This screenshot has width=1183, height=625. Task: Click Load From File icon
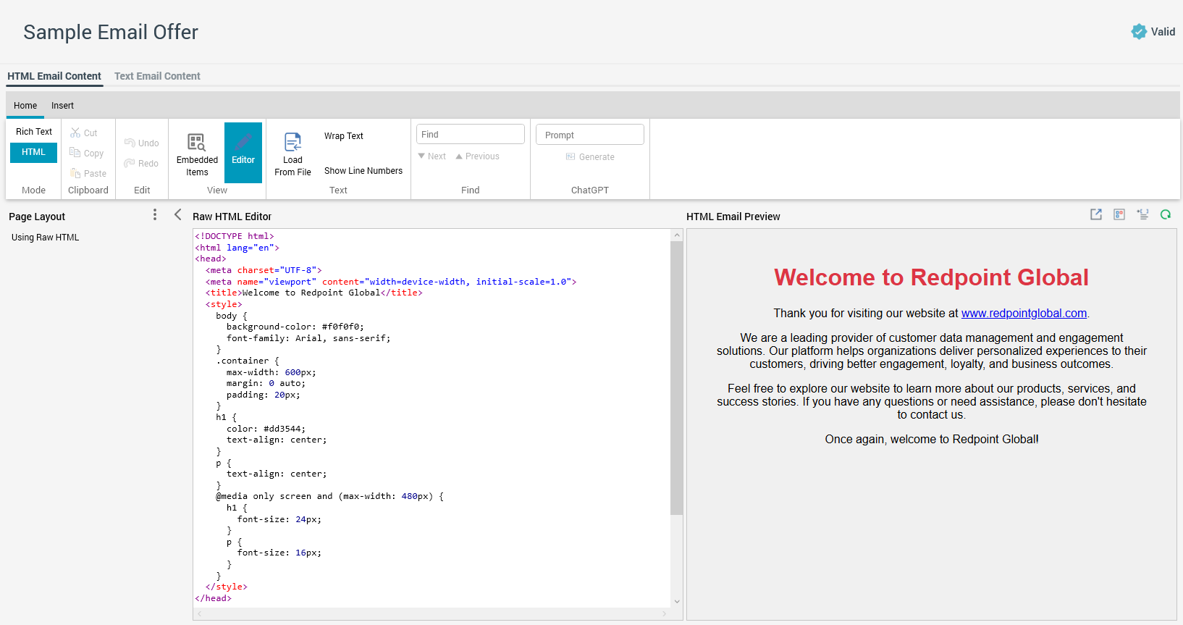pos(292,142)
